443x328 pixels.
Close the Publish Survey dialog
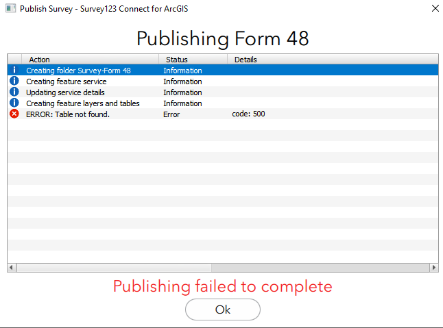pos(435,8)
